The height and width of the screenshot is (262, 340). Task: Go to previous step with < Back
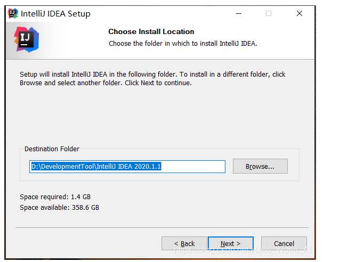[x=184, y=243]
